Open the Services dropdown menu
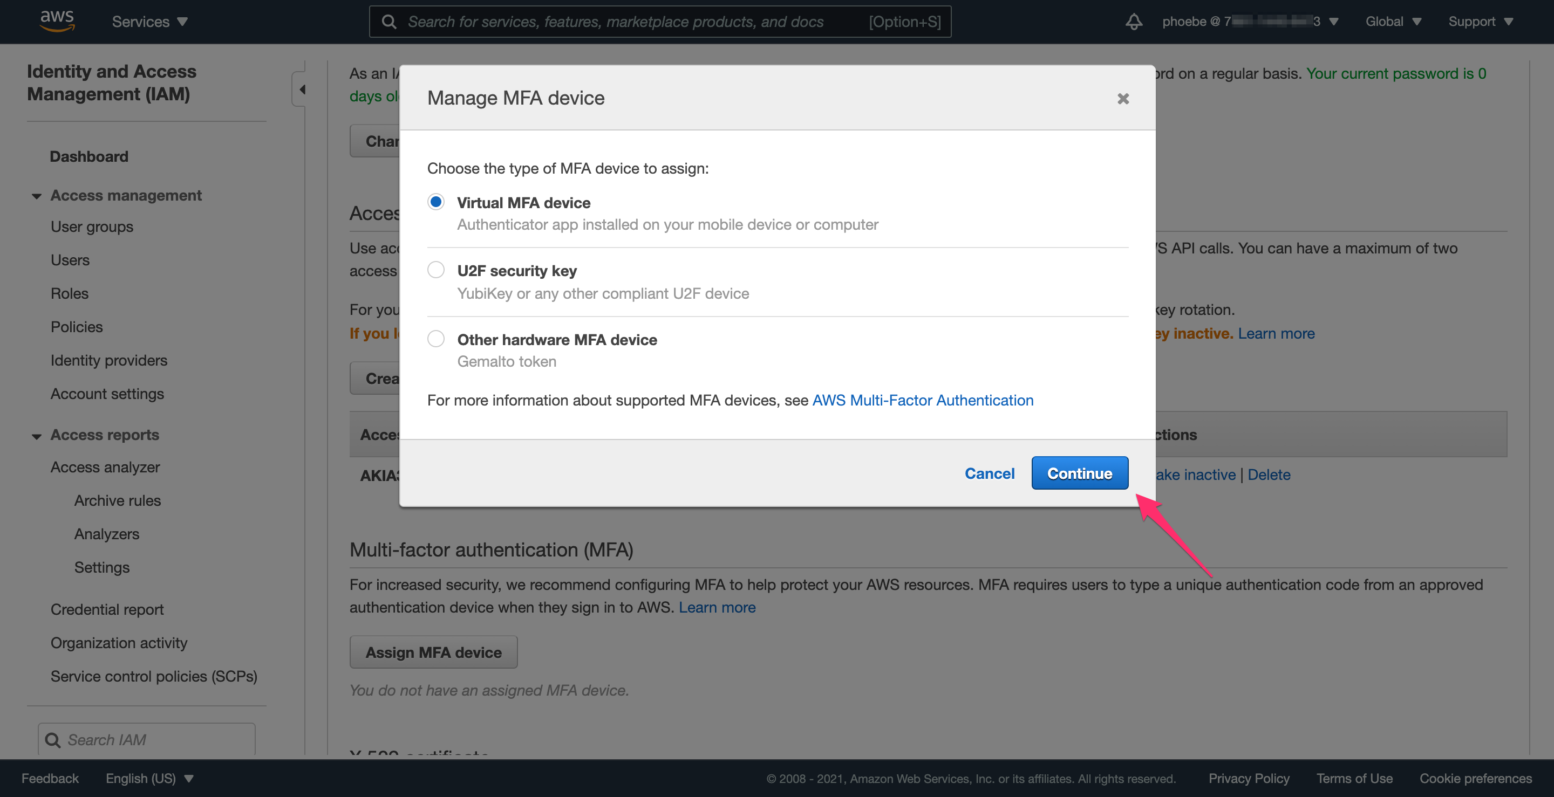 click(149, 22)
